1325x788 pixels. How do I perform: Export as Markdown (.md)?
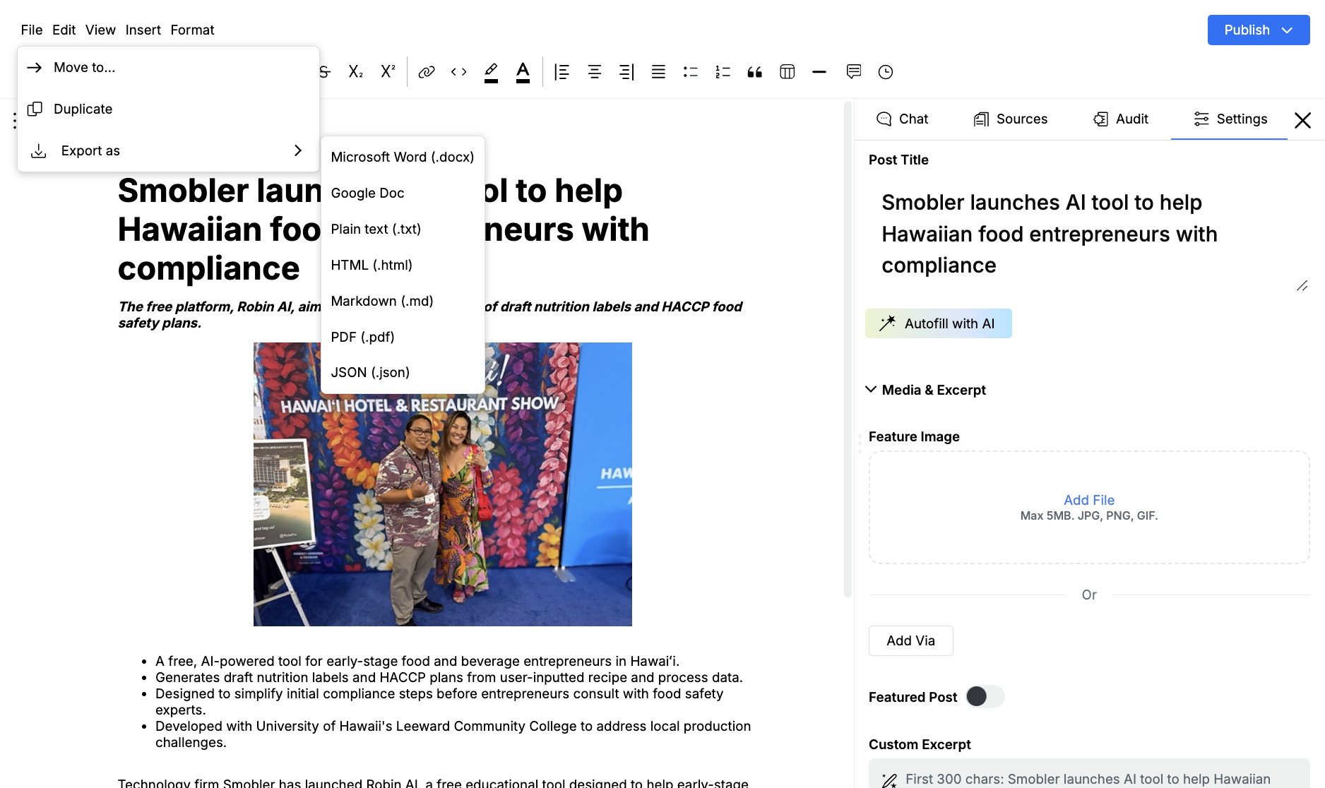click(x=403, y=301)
